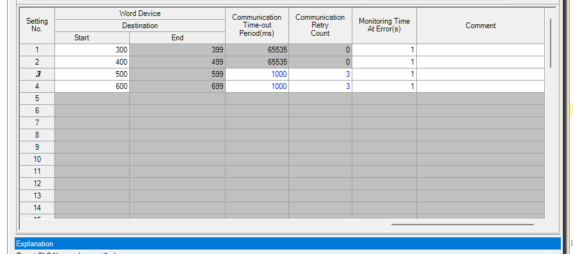Click End value 499 in row 2
Screen dimensions: 573x254
click(x=177, y=62)
